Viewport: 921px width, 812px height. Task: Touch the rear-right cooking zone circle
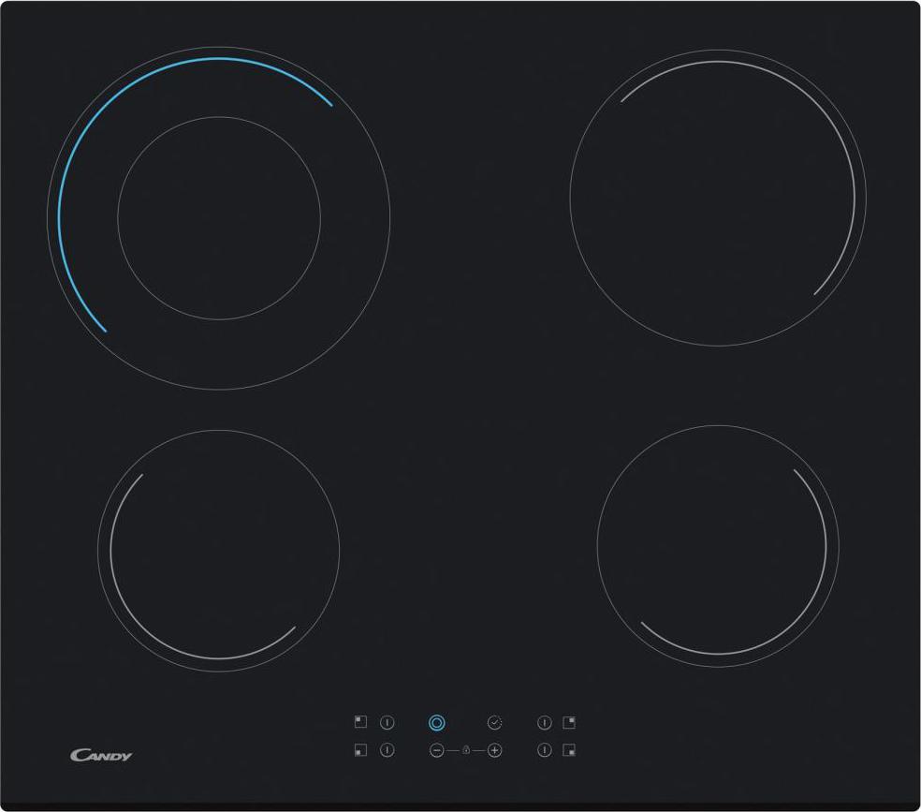pyautogui.click(x=718, y=198)
